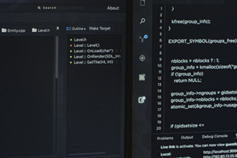
Task: Click the vertical scrollbar of the left editor
Action: 57,58
